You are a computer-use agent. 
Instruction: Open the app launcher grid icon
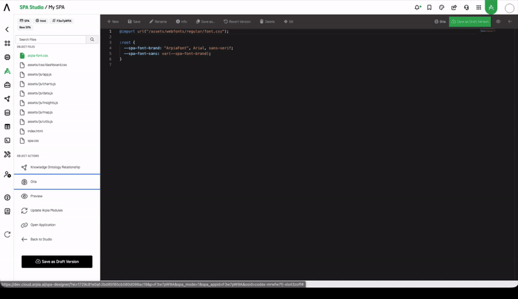(479, 7)
